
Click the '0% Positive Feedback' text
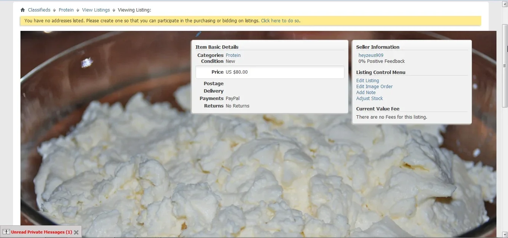(382, 61)
